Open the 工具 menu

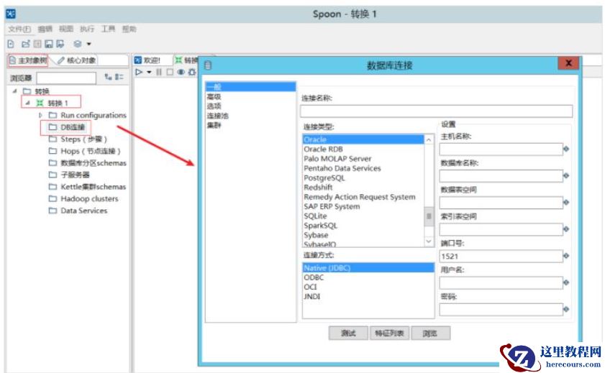[x=108, y=29]
